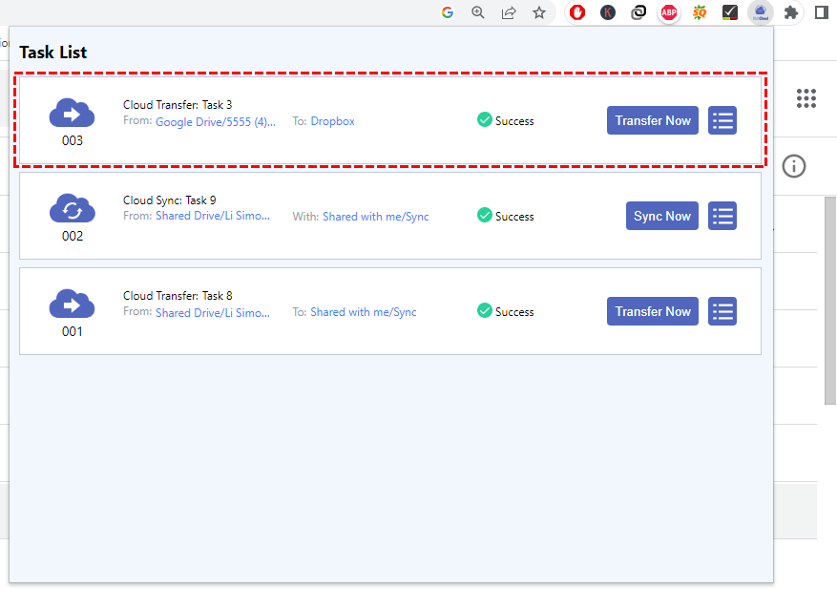Open the Google Drive/5555 (4)... source link
The height and width of the screenshot is (589, 837).
pyautogui.click(x=216, y=122)
